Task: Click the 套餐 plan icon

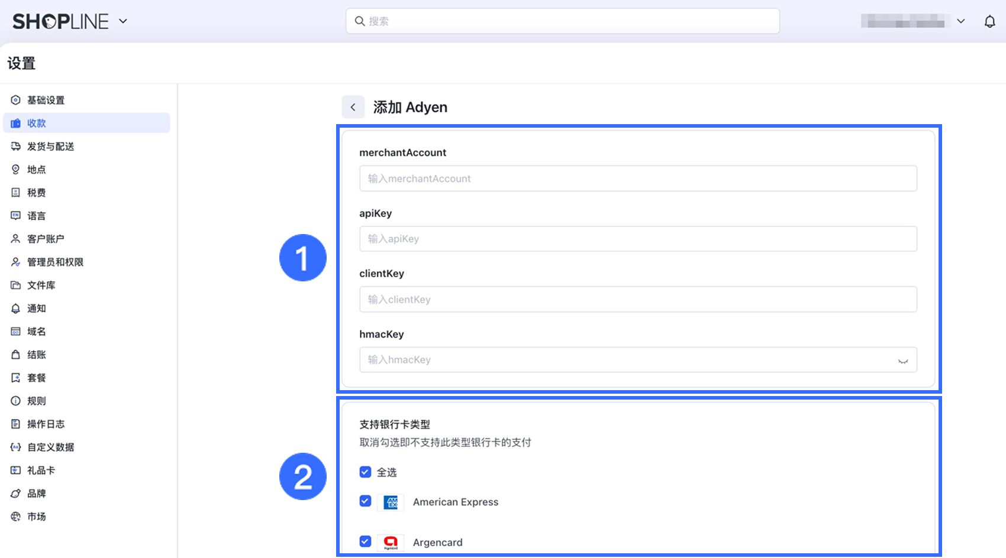Action: (16, 378)
